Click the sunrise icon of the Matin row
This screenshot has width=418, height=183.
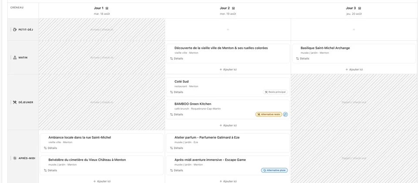coord(15,57)
